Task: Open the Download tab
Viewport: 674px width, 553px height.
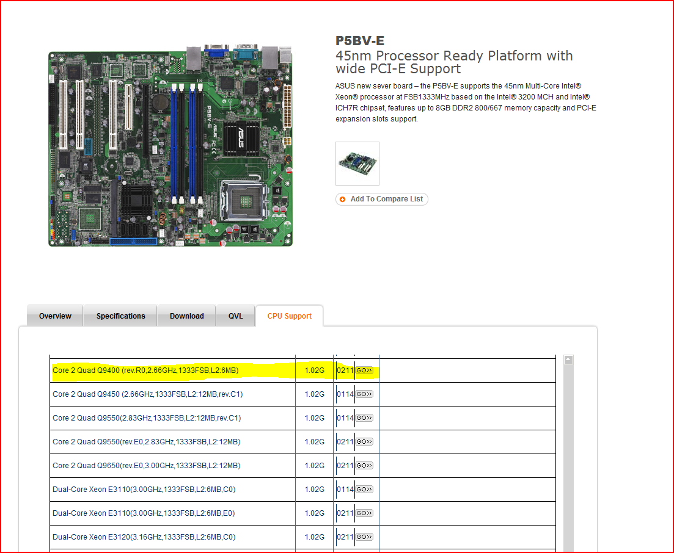Action: (186, 316)
